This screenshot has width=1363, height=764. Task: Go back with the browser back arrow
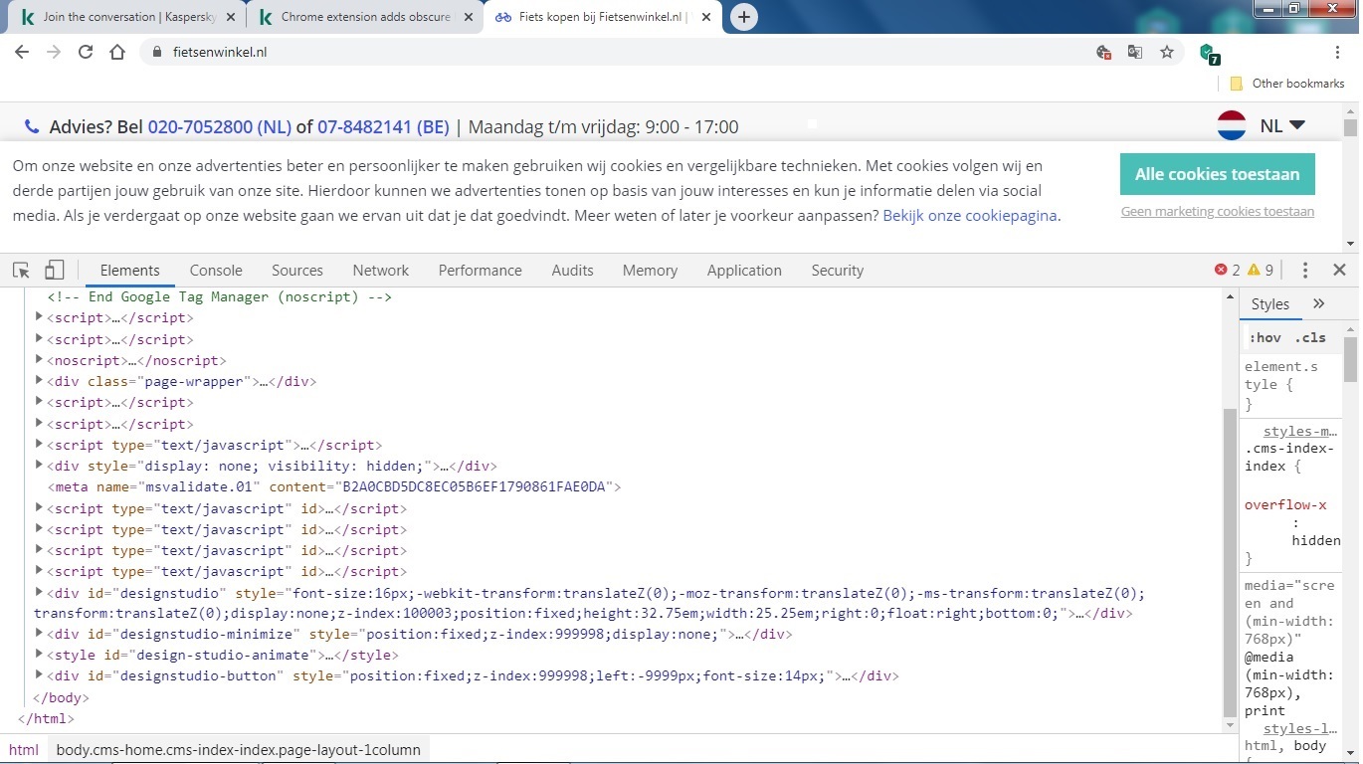click(x=22, y=52)
